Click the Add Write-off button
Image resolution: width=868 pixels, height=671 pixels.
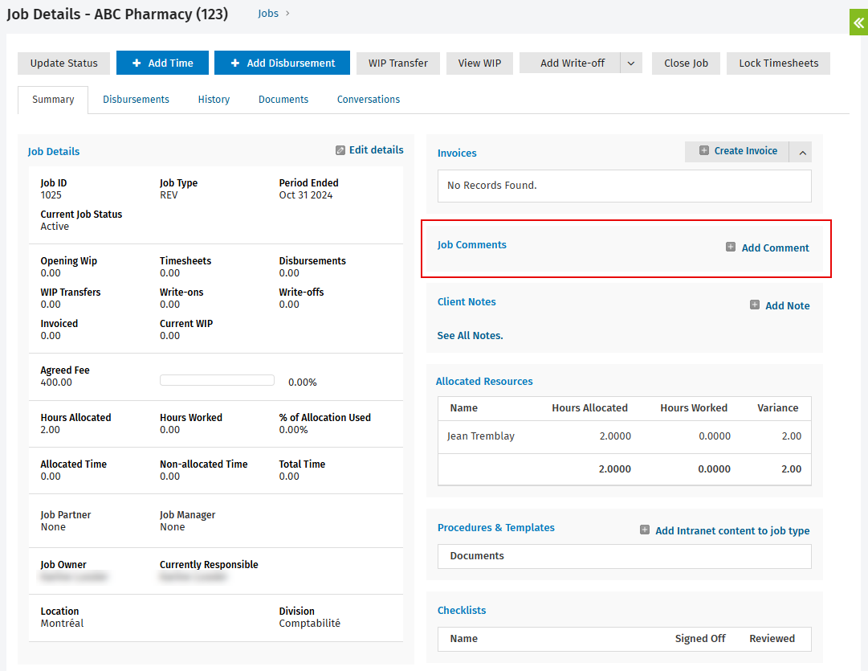[570, 63]
